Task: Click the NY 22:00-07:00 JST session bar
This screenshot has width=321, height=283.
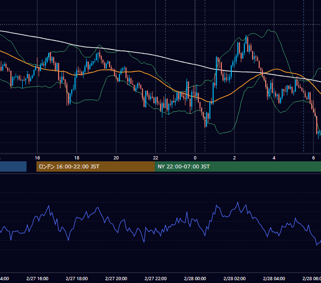Action: coord(237,166)
